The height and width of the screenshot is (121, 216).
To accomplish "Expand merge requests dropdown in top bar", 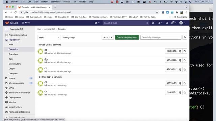I will 160,23.
